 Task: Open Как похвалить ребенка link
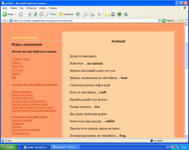pyautogui.click(x=26, y=130)
